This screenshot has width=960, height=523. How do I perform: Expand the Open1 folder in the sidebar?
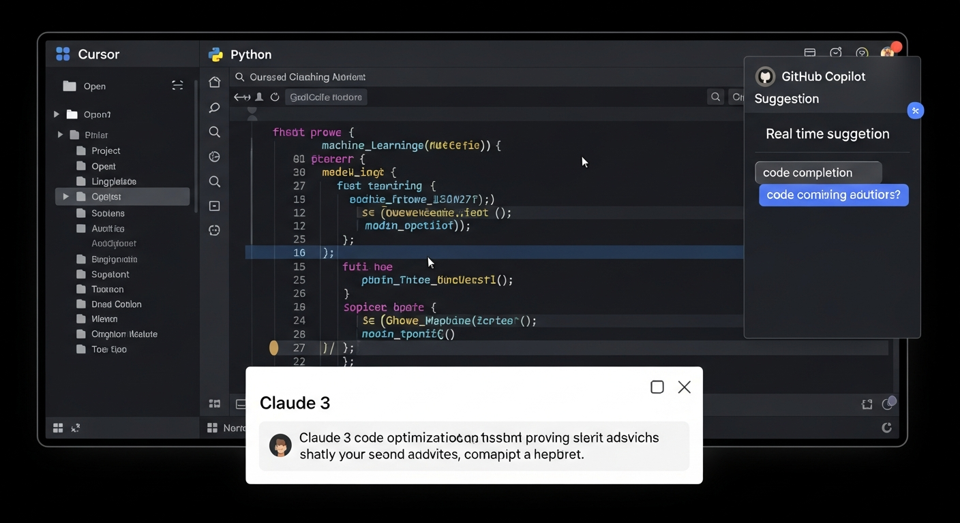pos(57,114)
